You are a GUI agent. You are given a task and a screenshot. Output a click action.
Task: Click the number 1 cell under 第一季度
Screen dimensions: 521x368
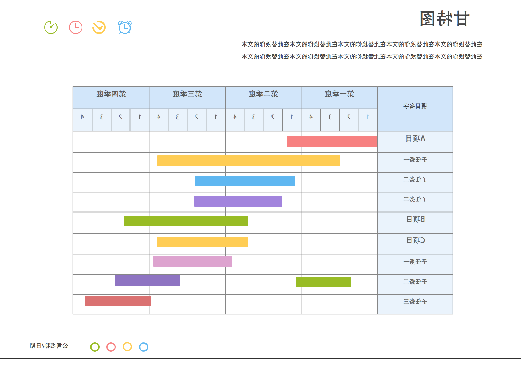(x=368, y=120)
